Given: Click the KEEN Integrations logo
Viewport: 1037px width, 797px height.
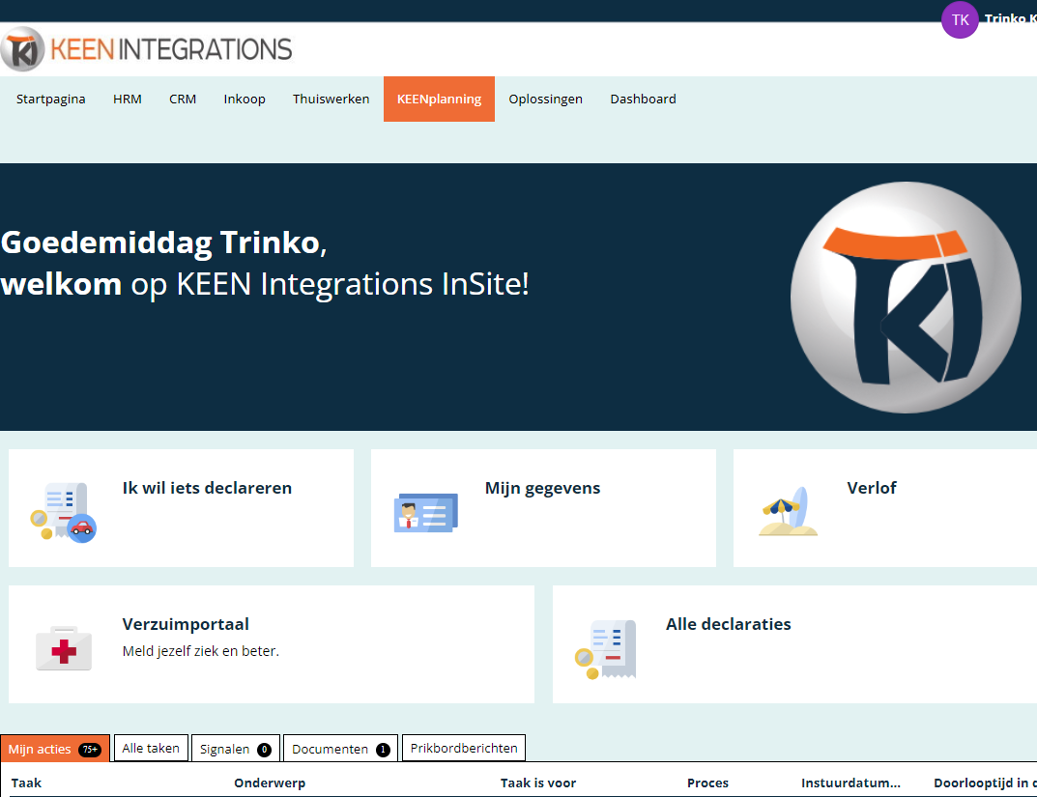Looking at the screenshot, I should [x=146, y=49].
